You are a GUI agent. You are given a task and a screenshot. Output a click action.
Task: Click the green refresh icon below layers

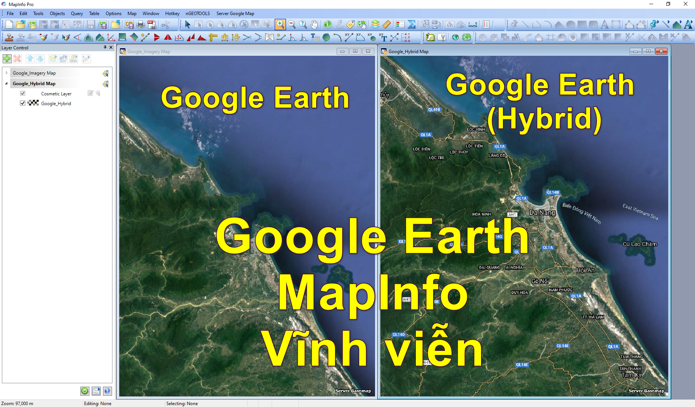85,391
